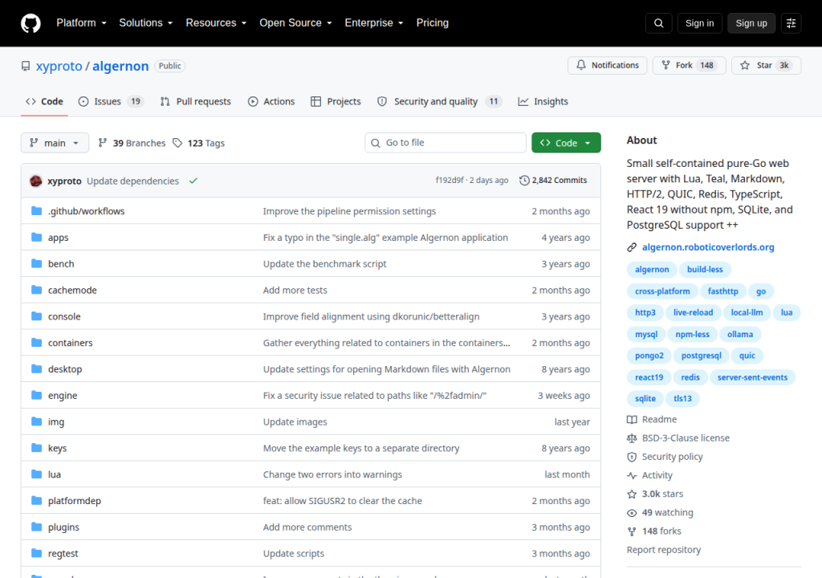The width and height of the screenshot is (822, 578).
Task: Switch to Security and quality tab
Action: click(439, 101)
